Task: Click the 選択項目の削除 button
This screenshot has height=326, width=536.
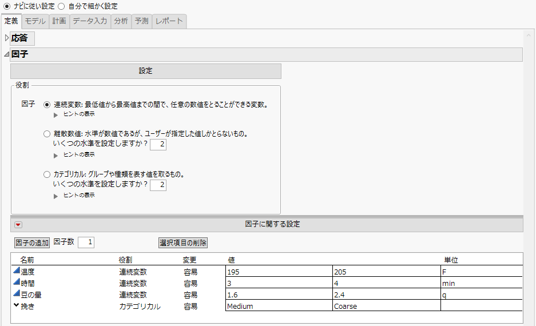Action: pos(183,243)
